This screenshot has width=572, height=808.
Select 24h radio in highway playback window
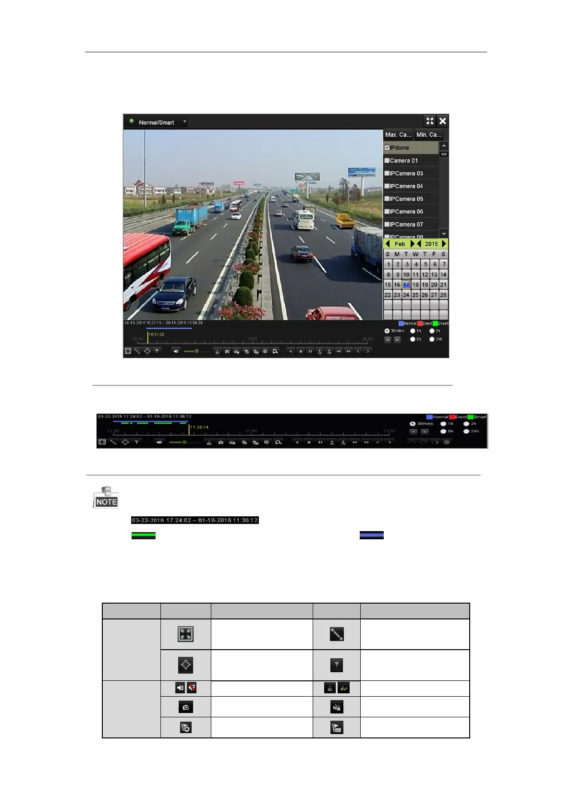pos(432,339)
